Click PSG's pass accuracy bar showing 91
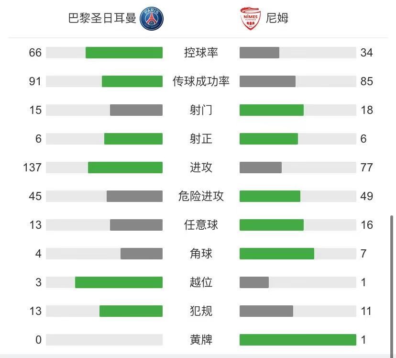This screenshot has width=396, height=358. pyautogui.click(x=132, y=81)
